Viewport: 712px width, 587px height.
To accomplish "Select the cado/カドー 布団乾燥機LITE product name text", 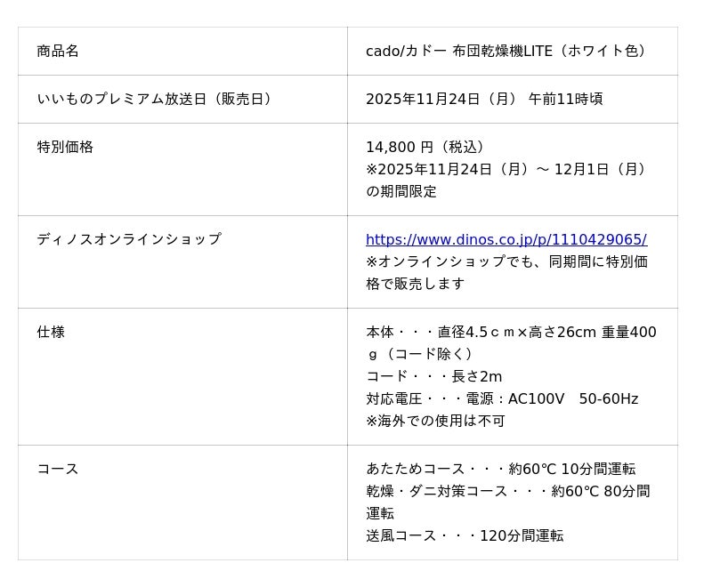I will (506, 51).
